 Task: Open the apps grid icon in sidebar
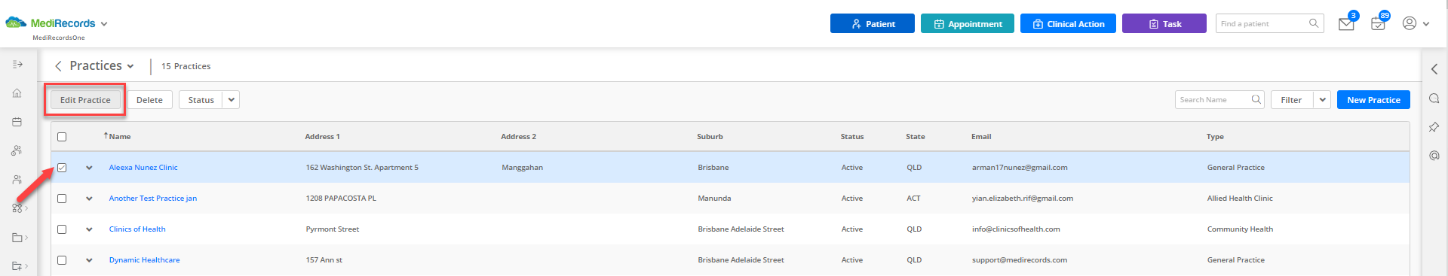click(x=17, y=208)
